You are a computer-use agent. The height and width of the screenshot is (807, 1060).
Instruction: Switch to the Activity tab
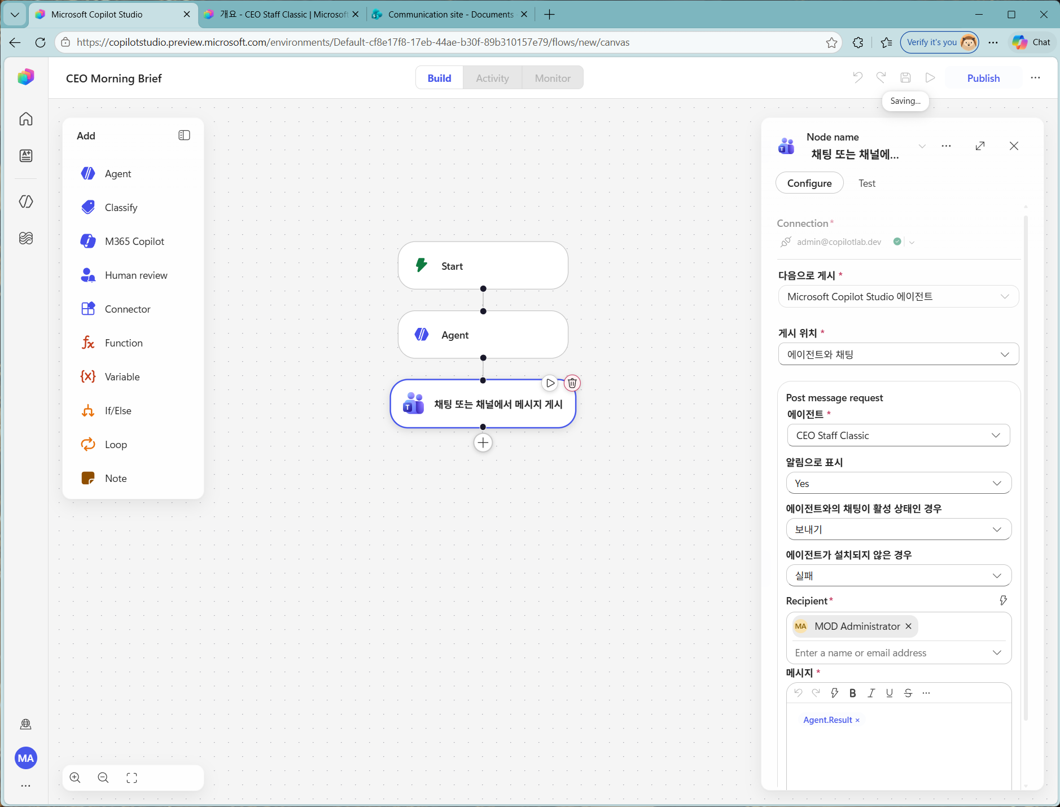[x=492, y=78]
